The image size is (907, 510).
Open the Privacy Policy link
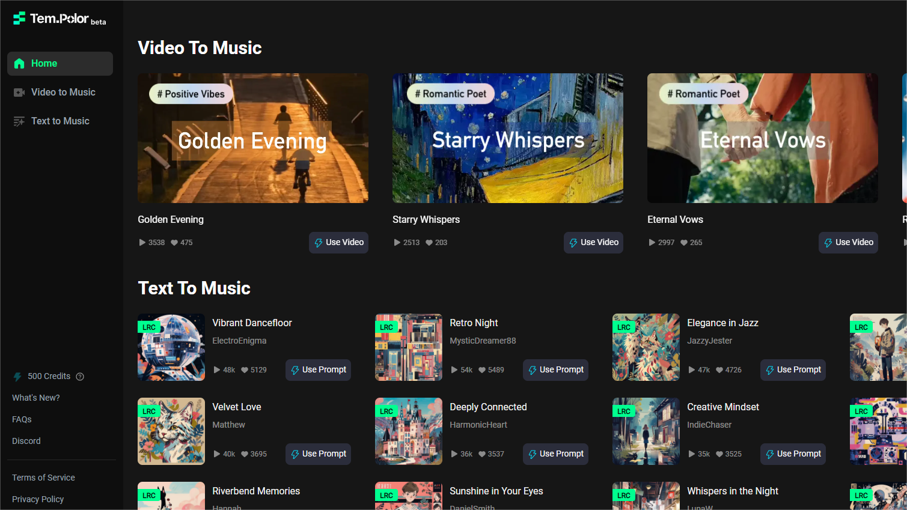[38, 499]
